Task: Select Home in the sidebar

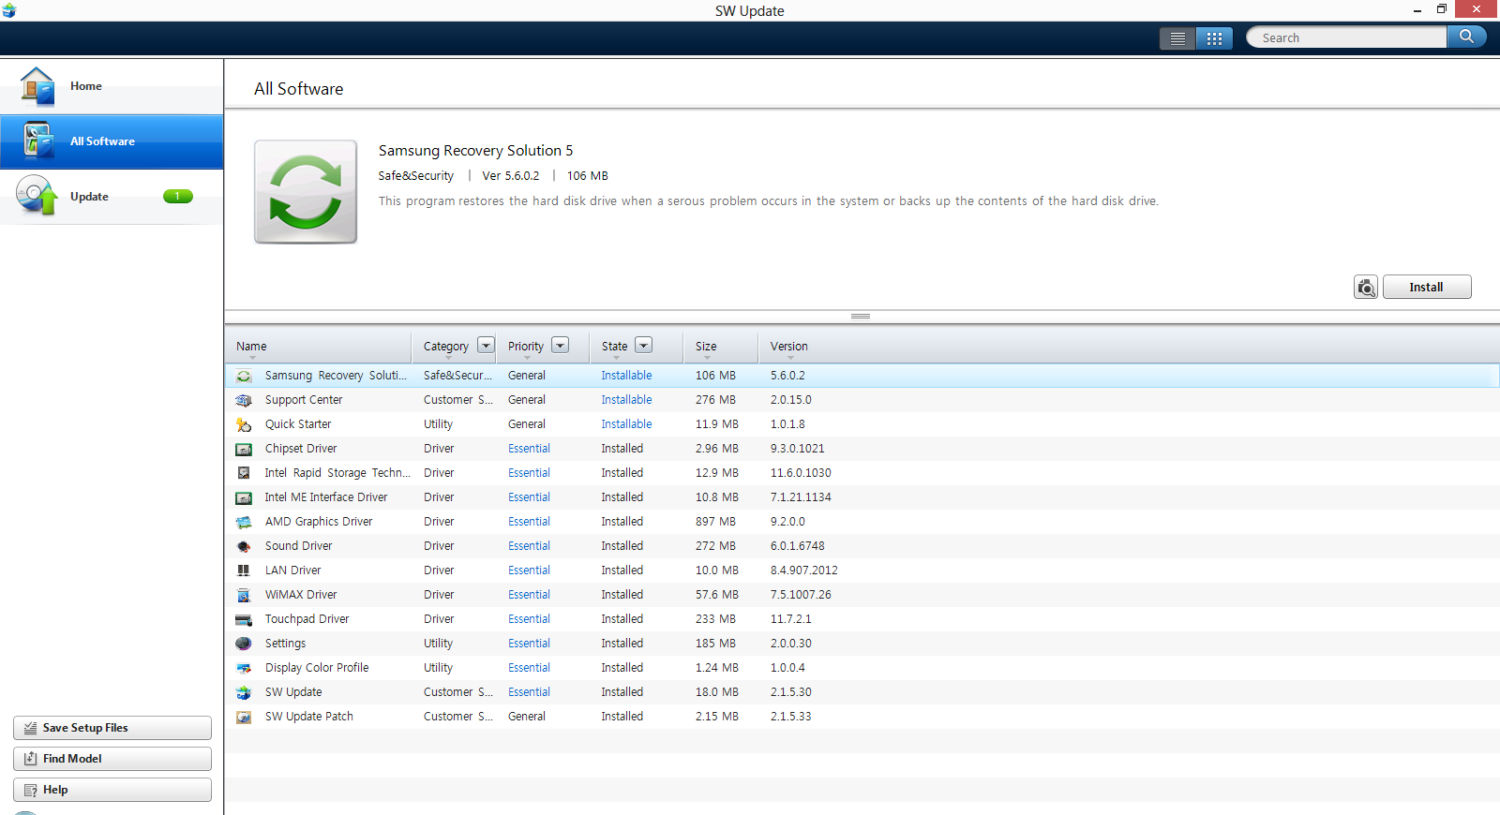Action: point(112,86)
